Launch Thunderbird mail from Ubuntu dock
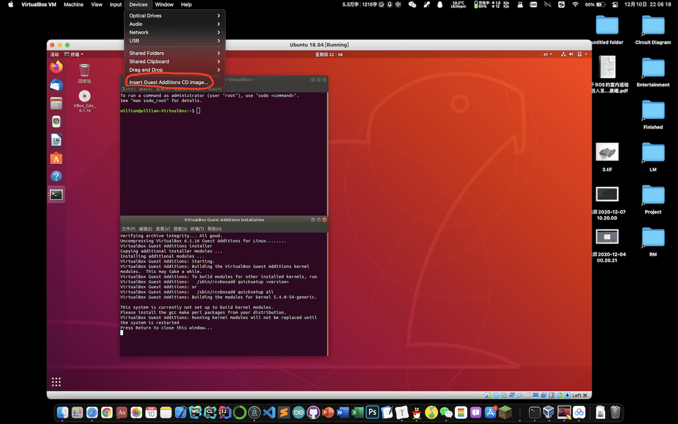Image resolution: width=678 pixels, height=424 pixels. click(56, 85)
